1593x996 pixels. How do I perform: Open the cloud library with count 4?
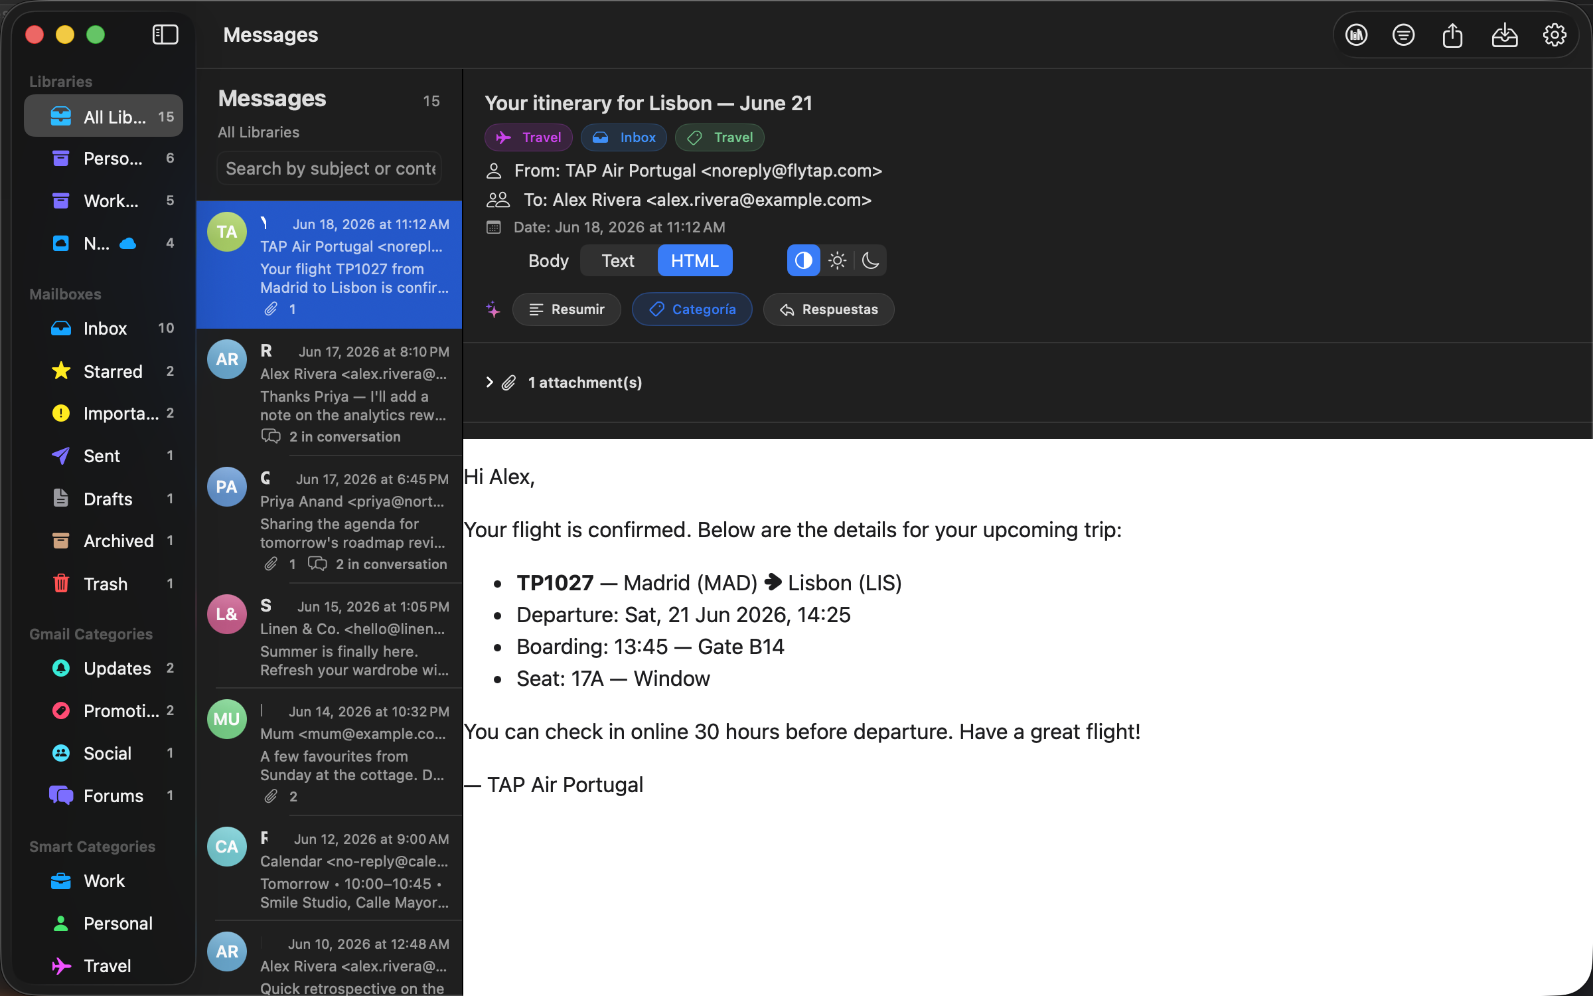pos(104,243)
